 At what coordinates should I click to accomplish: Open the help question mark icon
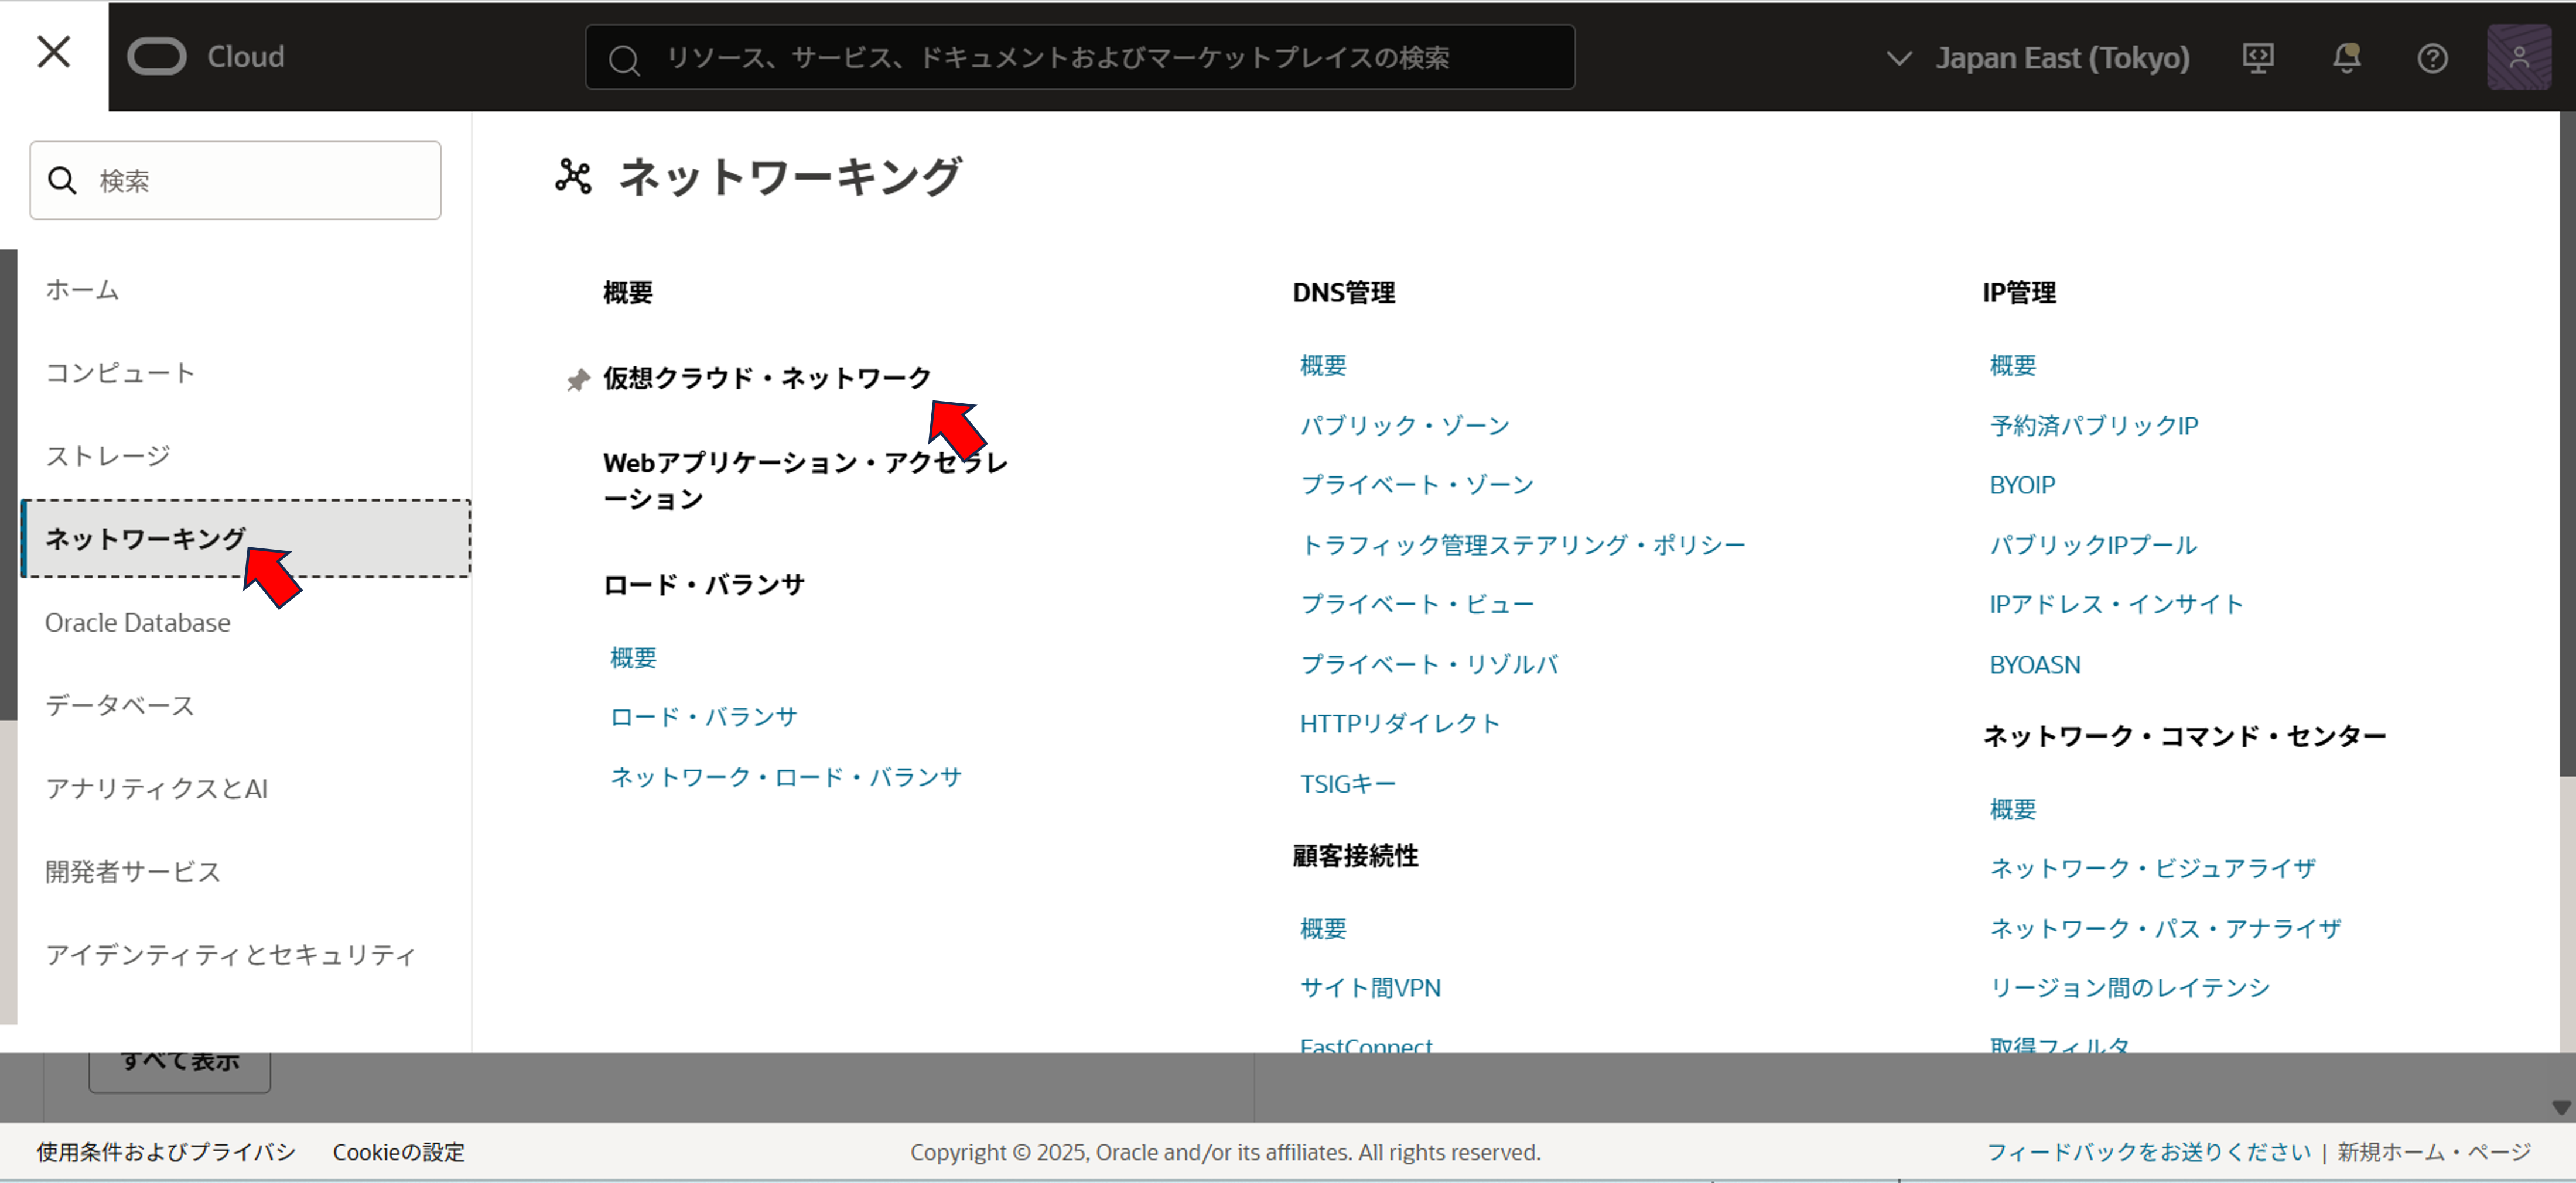point(2432,58)
